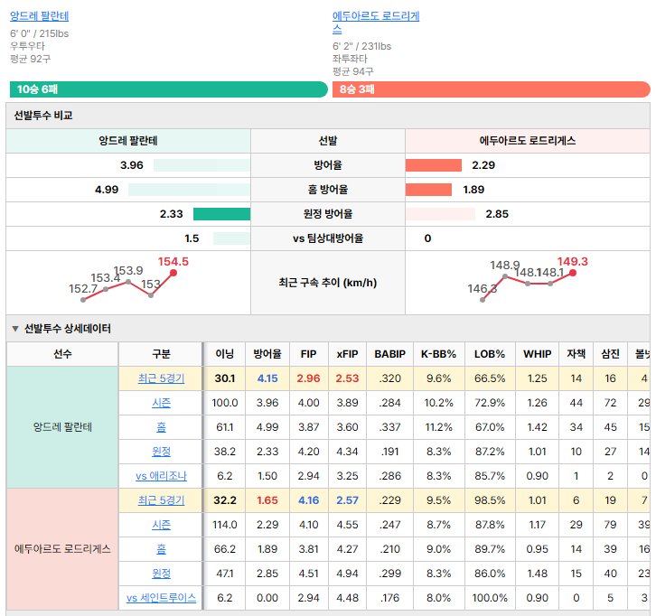Click the red 8승 3패 record bar
Screen dimensions: 656x616
point(492,89)
